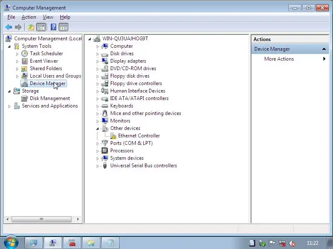This screenshot has height=249, width=333.
Task: Collapse the Other devices category
Action: coord(97,129)
